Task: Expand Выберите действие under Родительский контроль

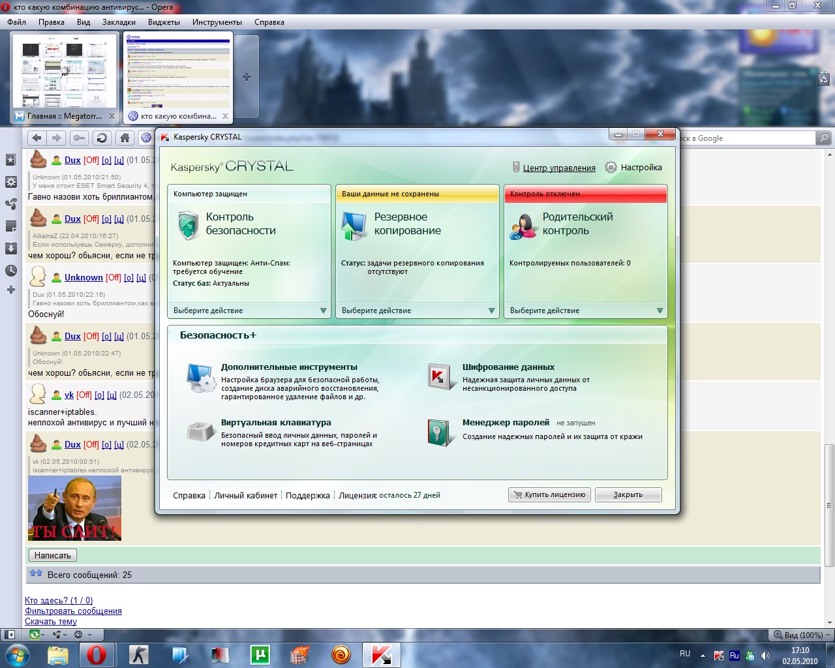Action: pos(587,311)
